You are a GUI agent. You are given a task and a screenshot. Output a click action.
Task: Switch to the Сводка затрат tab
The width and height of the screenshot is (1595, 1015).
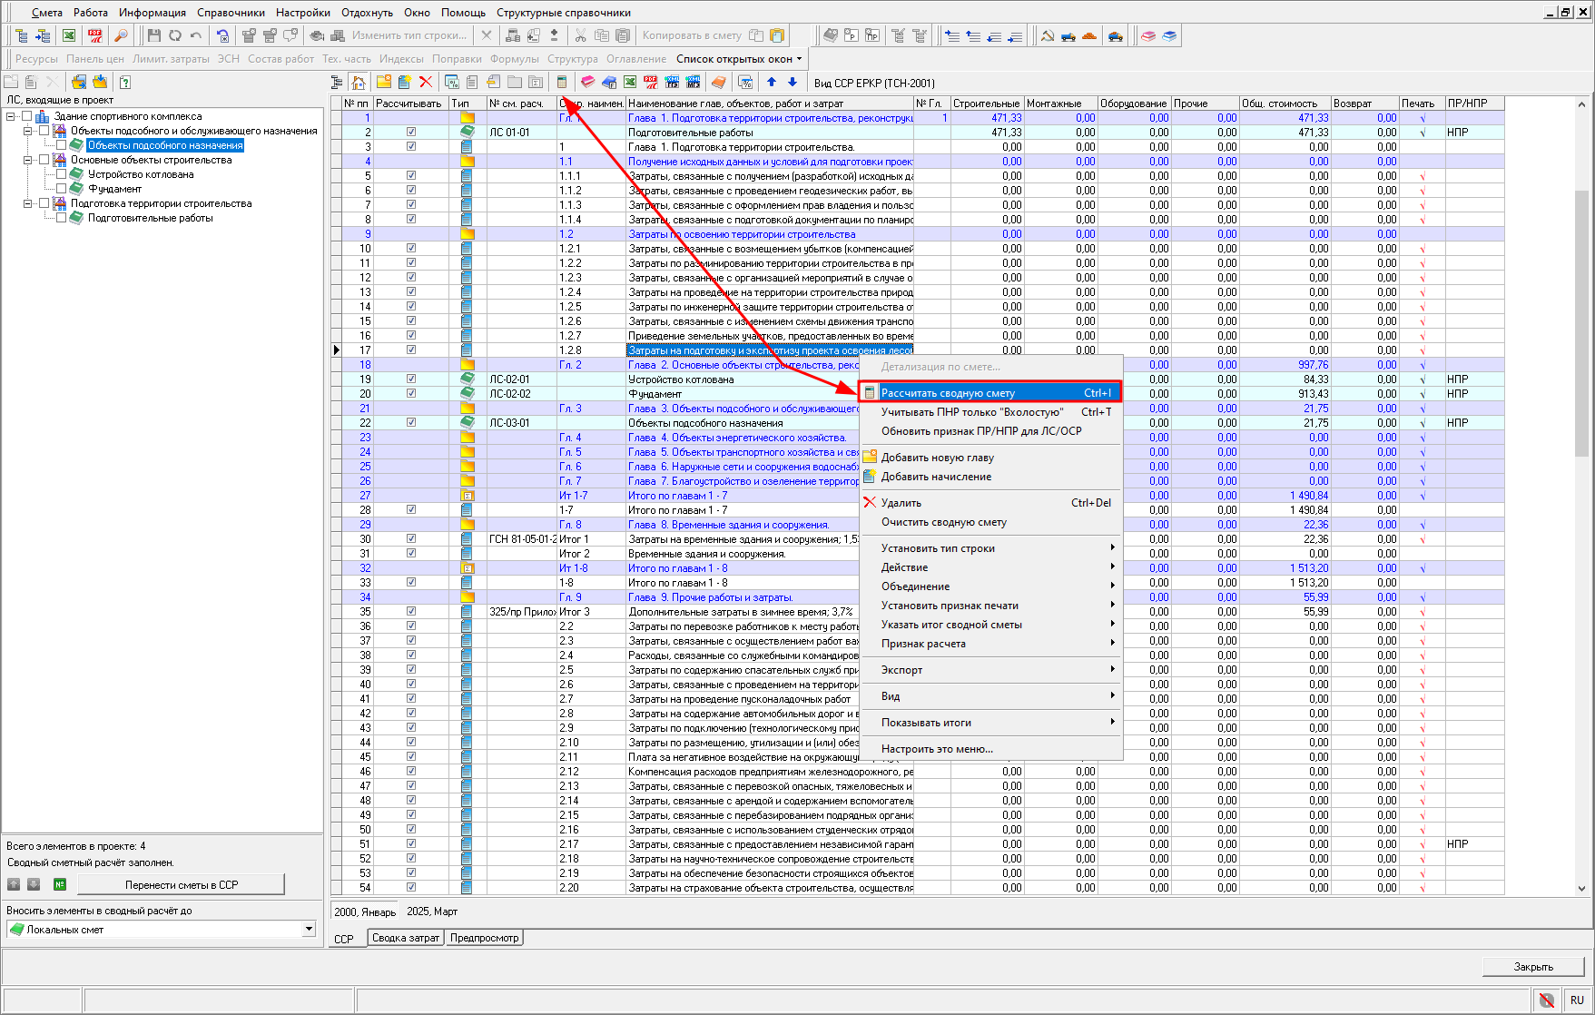(x=405, y=938)
